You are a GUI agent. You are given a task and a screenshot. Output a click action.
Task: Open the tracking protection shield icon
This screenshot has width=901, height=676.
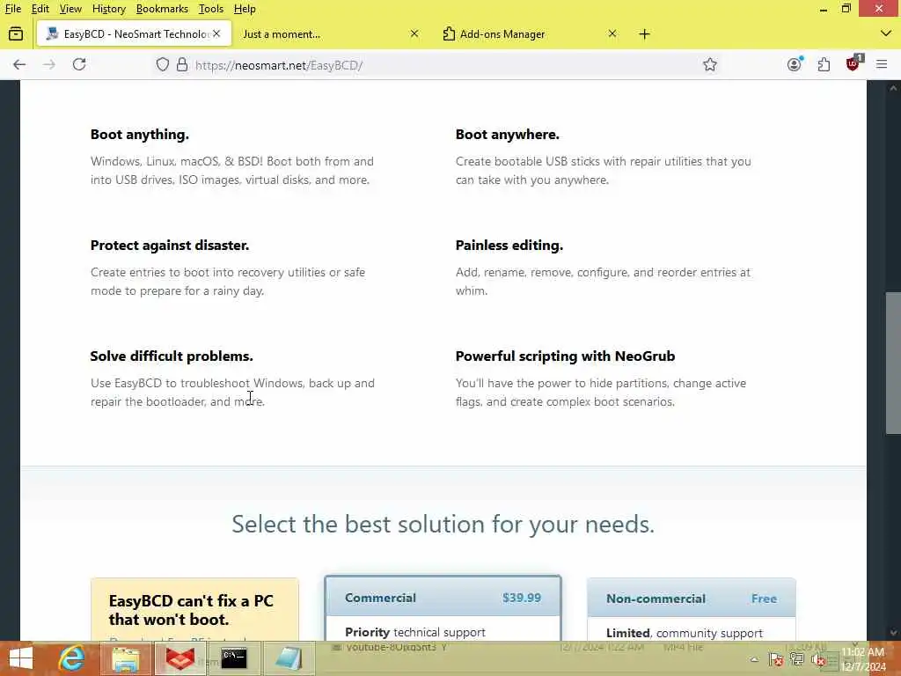tap(163, 65)
